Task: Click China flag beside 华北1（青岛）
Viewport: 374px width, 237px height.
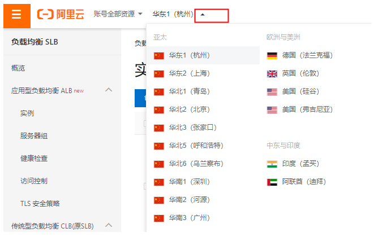Action: click(x=159, y=92)
